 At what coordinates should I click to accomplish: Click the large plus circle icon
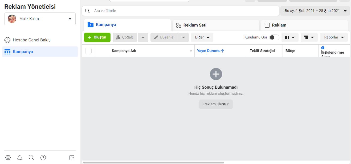[216, 74]
